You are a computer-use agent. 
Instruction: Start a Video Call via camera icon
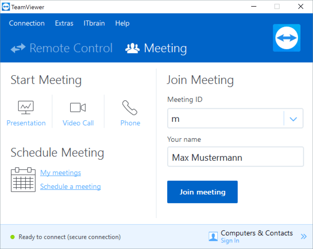point(78,107)
